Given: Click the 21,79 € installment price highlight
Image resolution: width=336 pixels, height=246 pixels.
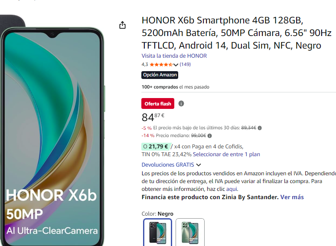Looking at the screenshot, I should [157, 147].
